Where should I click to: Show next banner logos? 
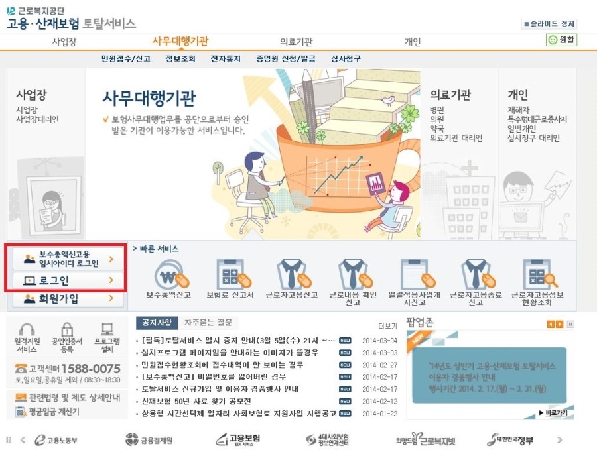point(559,440)
